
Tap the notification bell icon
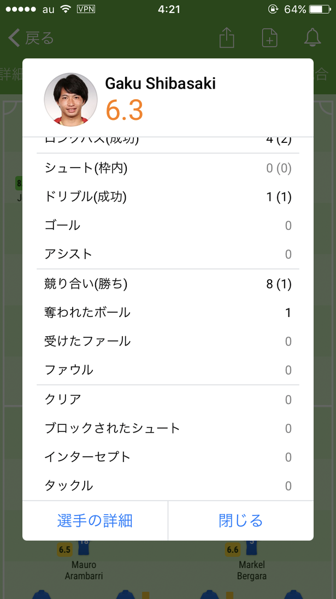pos(313,38)
